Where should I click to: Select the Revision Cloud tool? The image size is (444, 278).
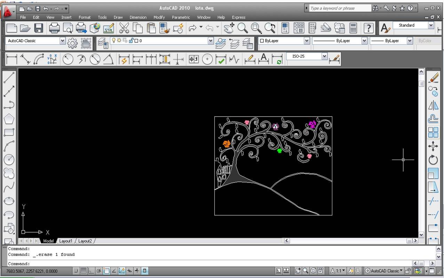(9, 173)
